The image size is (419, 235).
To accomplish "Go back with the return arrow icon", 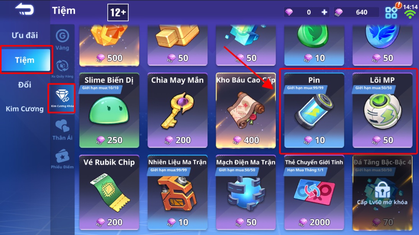I will coord(25,9).
